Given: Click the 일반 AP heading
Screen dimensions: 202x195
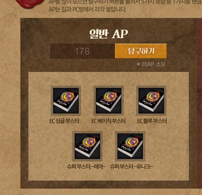Looking at the screenshot, I should [x=109, y=34].
